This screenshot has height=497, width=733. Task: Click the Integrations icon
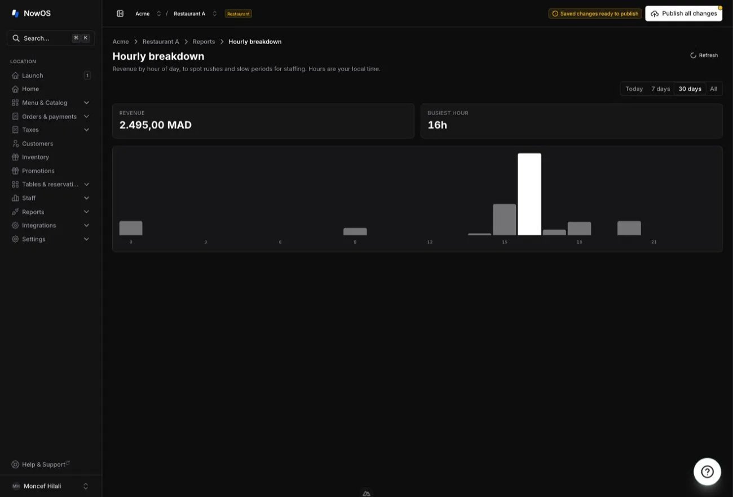point(15,225)
